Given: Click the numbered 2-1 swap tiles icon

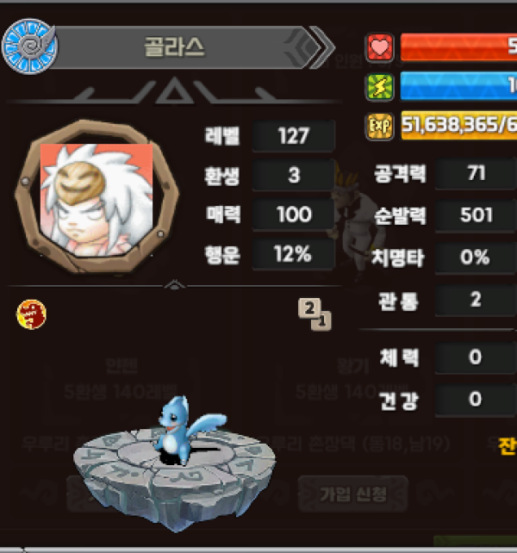Looking at the screenshot, I should (x=315, y=314).
